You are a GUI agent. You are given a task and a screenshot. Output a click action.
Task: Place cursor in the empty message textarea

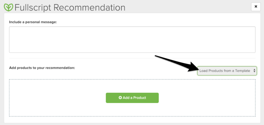(x=132, y=39)
